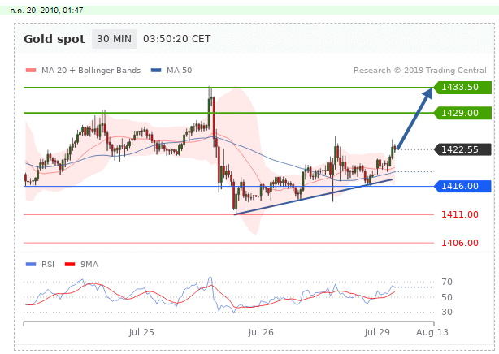Click the Research © 2019 Trading Central text

419,71
